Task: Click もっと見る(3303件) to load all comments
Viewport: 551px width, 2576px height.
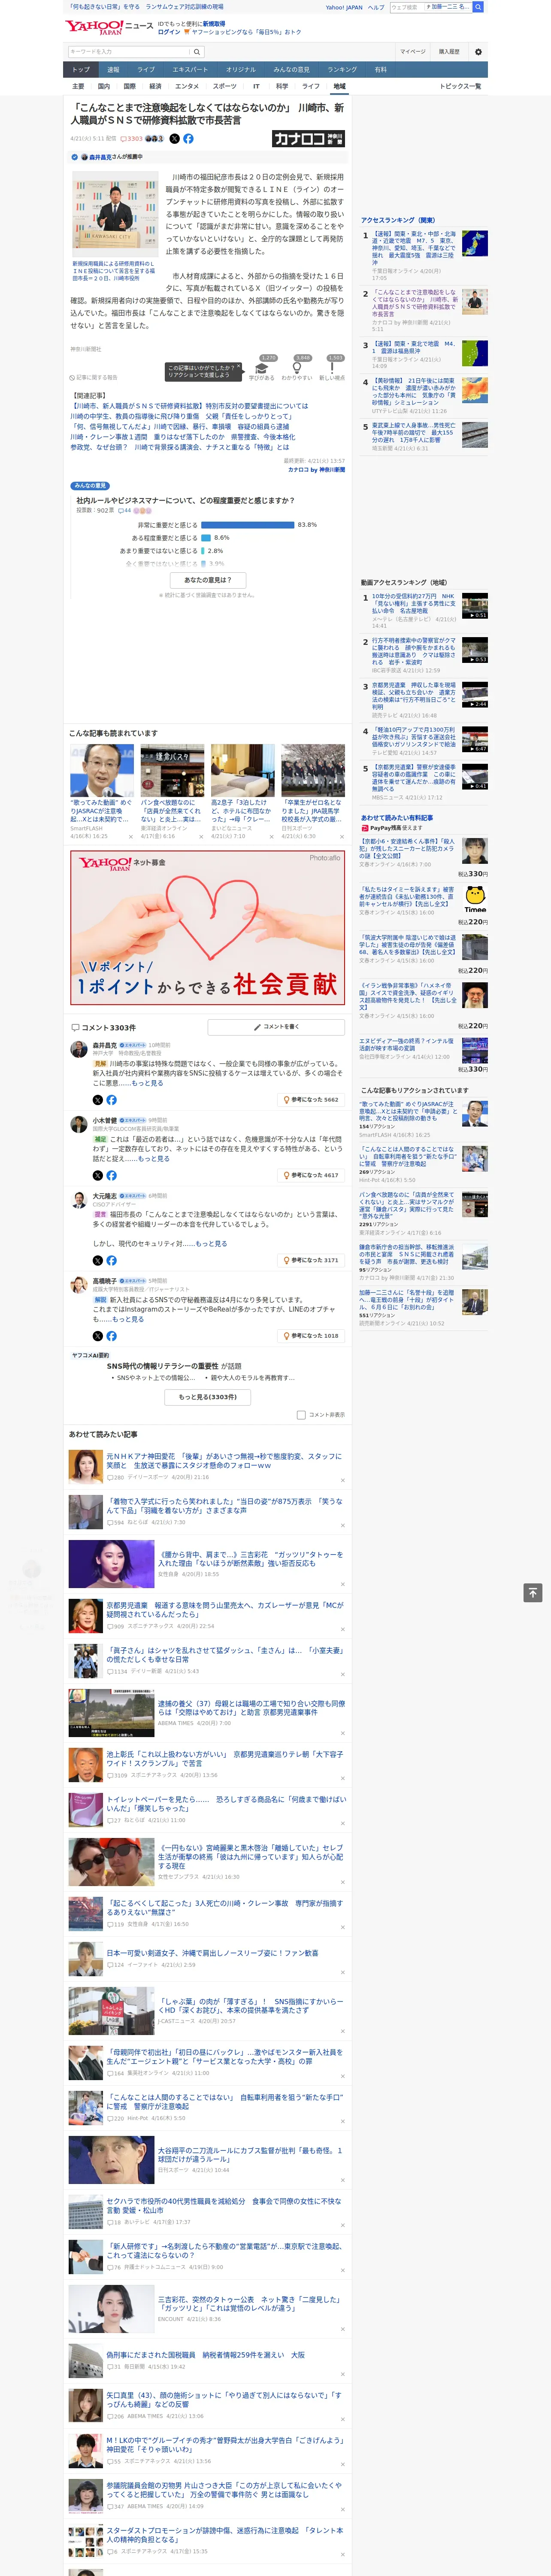Action: [x=208, y=1397]
